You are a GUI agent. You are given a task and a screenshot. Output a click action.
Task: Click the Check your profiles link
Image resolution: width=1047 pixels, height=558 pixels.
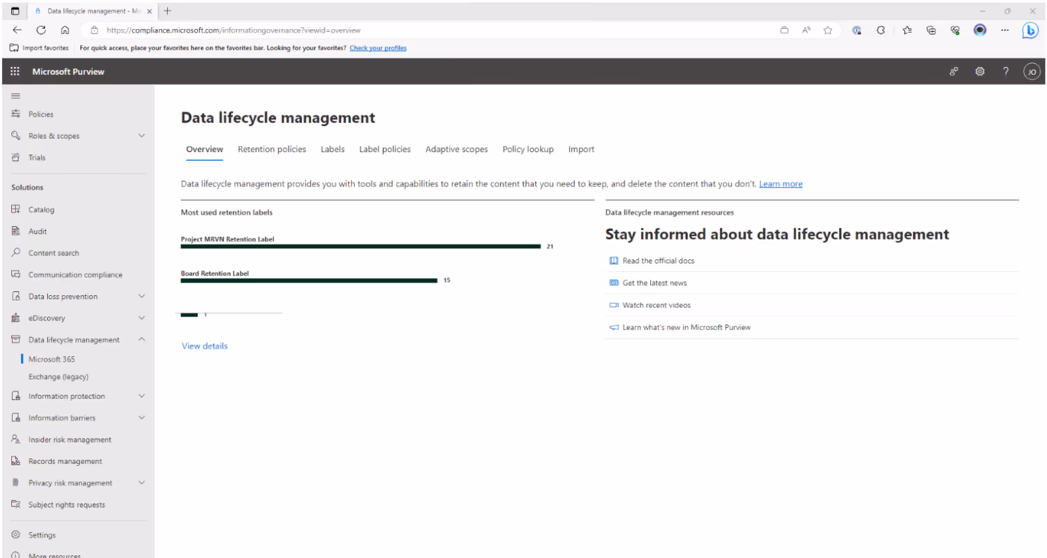tap(378, 48)
